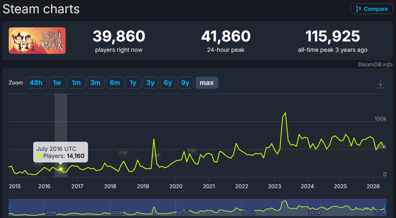Click the SteamDB.info credit text
396x218 pixels.
pyautogui.click(x=375, y=65)
